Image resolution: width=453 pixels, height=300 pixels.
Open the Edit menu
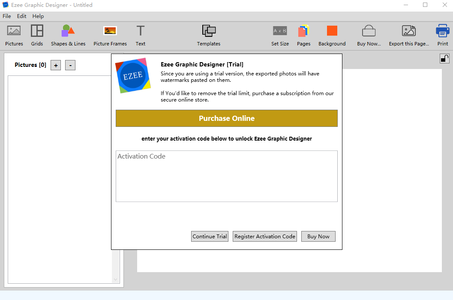pos(22,16)
